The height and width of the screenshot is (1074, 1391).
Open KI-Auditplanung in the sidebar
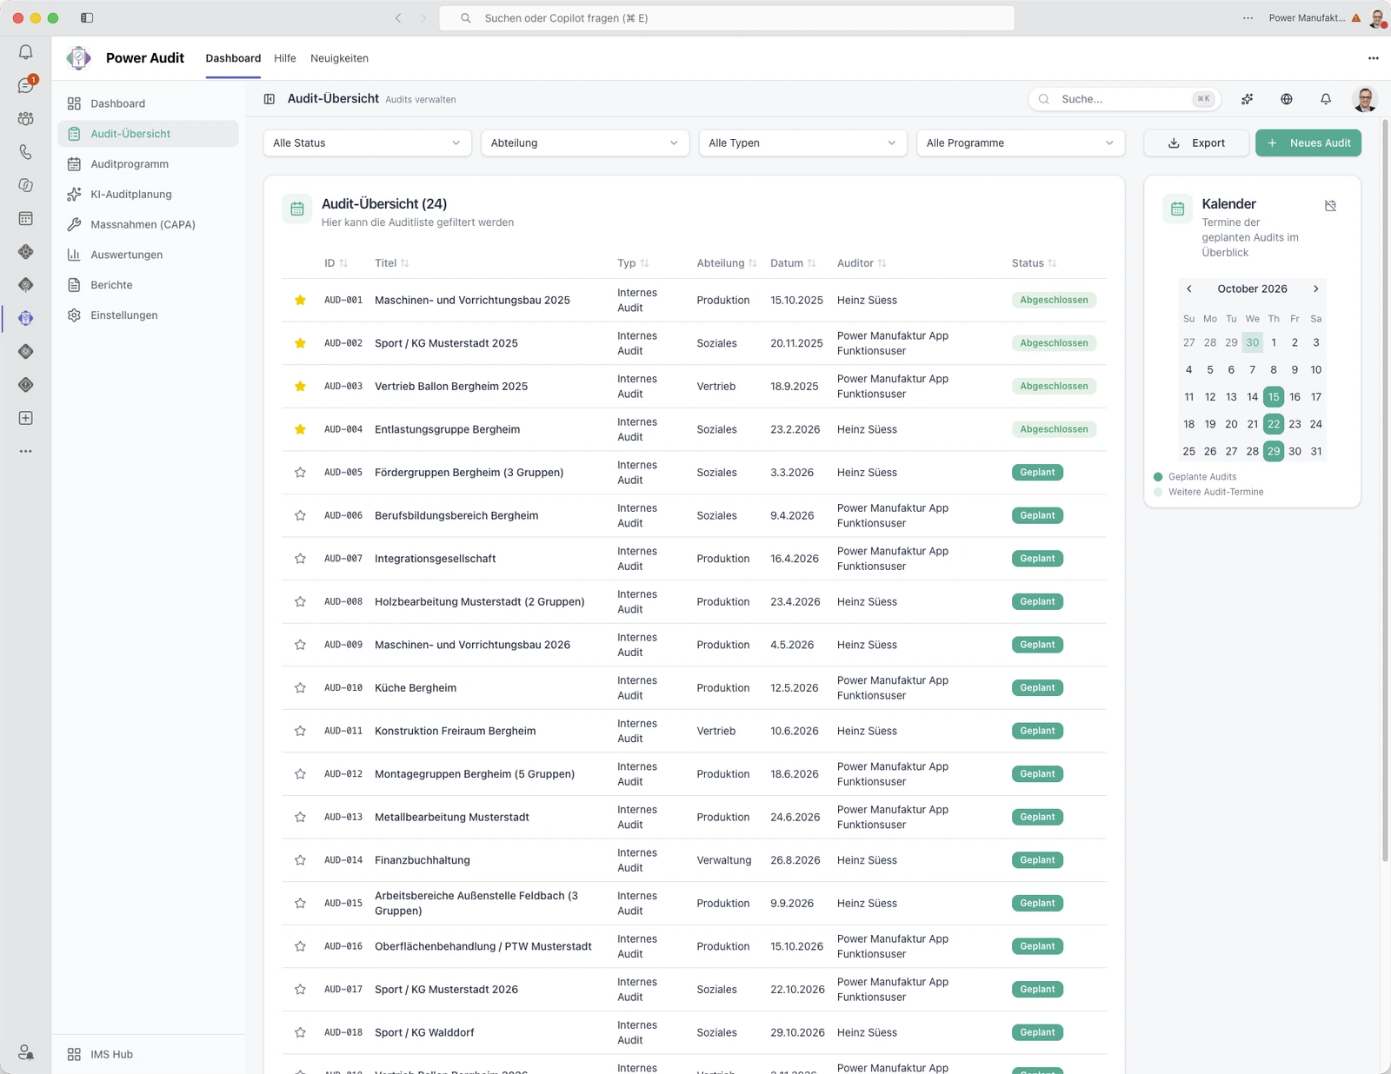pos(148,195)
